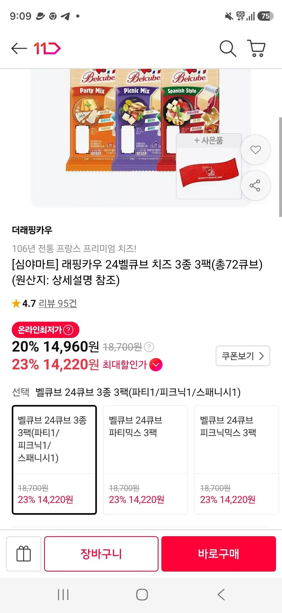The image size is (282, 613).
Task: Tap the 온라인최저가 question mark icon
Action: point(68,330)
